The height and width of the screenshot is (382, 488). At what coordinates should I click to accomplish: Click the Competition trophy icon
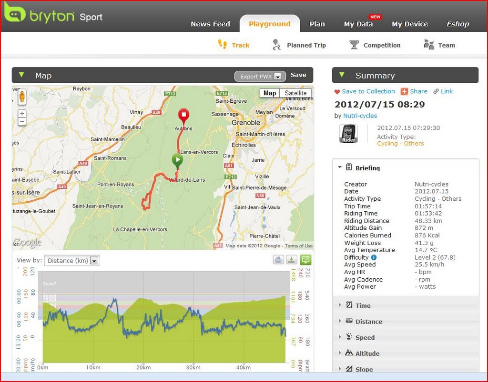point(354,45)
